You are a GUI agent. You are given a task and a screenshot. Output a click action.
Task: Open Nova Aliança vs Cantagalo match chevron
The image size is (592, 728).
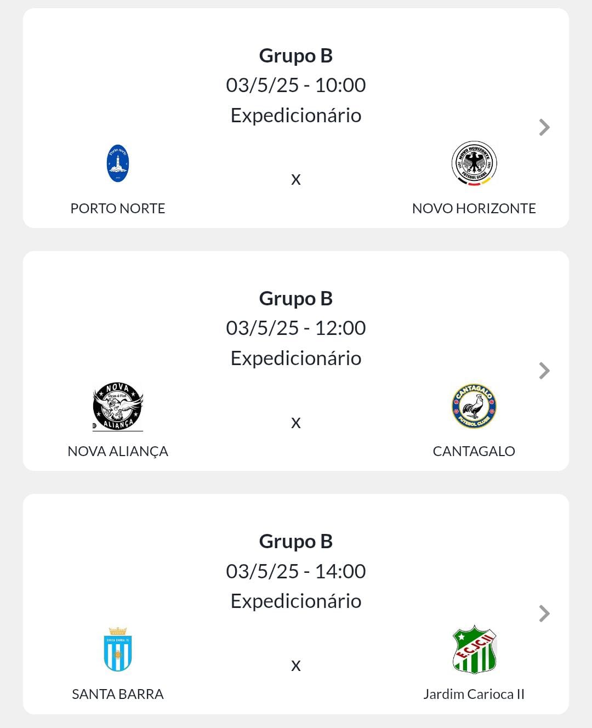coord(544,371)
